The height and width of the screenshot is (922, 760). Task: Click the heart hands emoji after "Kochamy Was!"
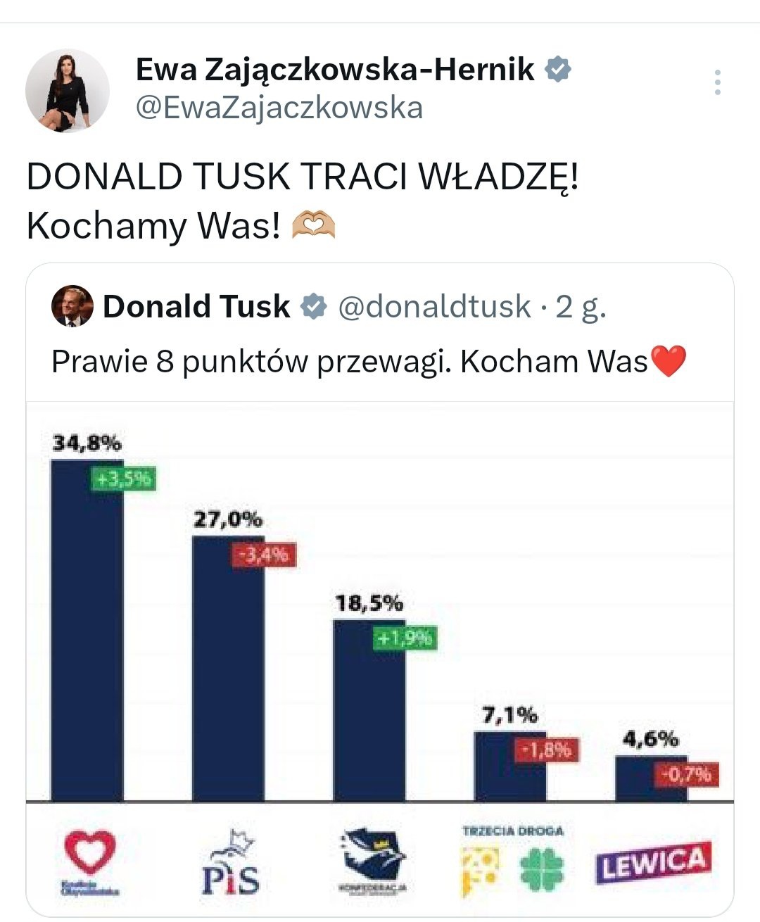click(313, 225)
